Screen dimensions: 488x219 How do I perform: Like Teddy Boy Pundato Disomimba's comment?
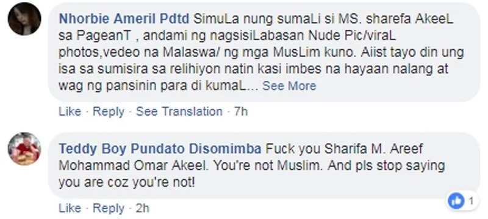pyautogui.click(x=70, y=208)
